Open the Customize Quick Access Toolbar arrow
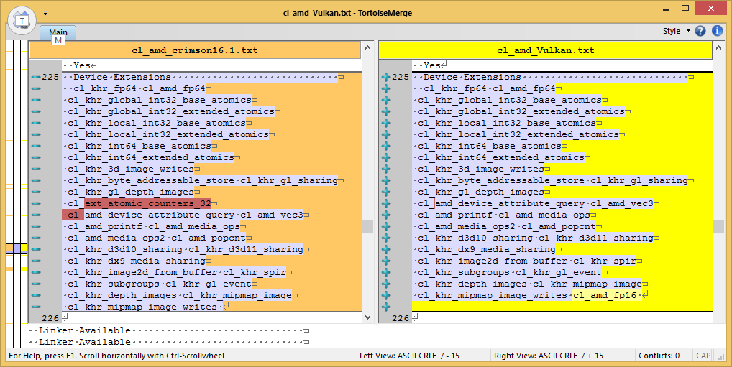 tap(45, 12)
